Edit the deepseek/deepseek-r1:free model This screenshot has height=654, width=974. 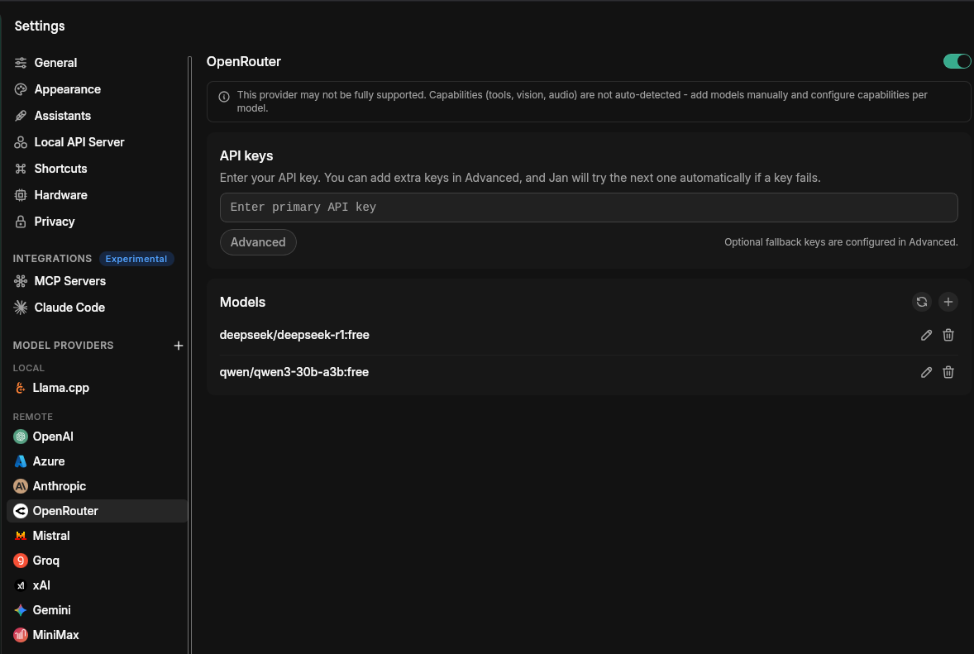click(x=926, y=336)
